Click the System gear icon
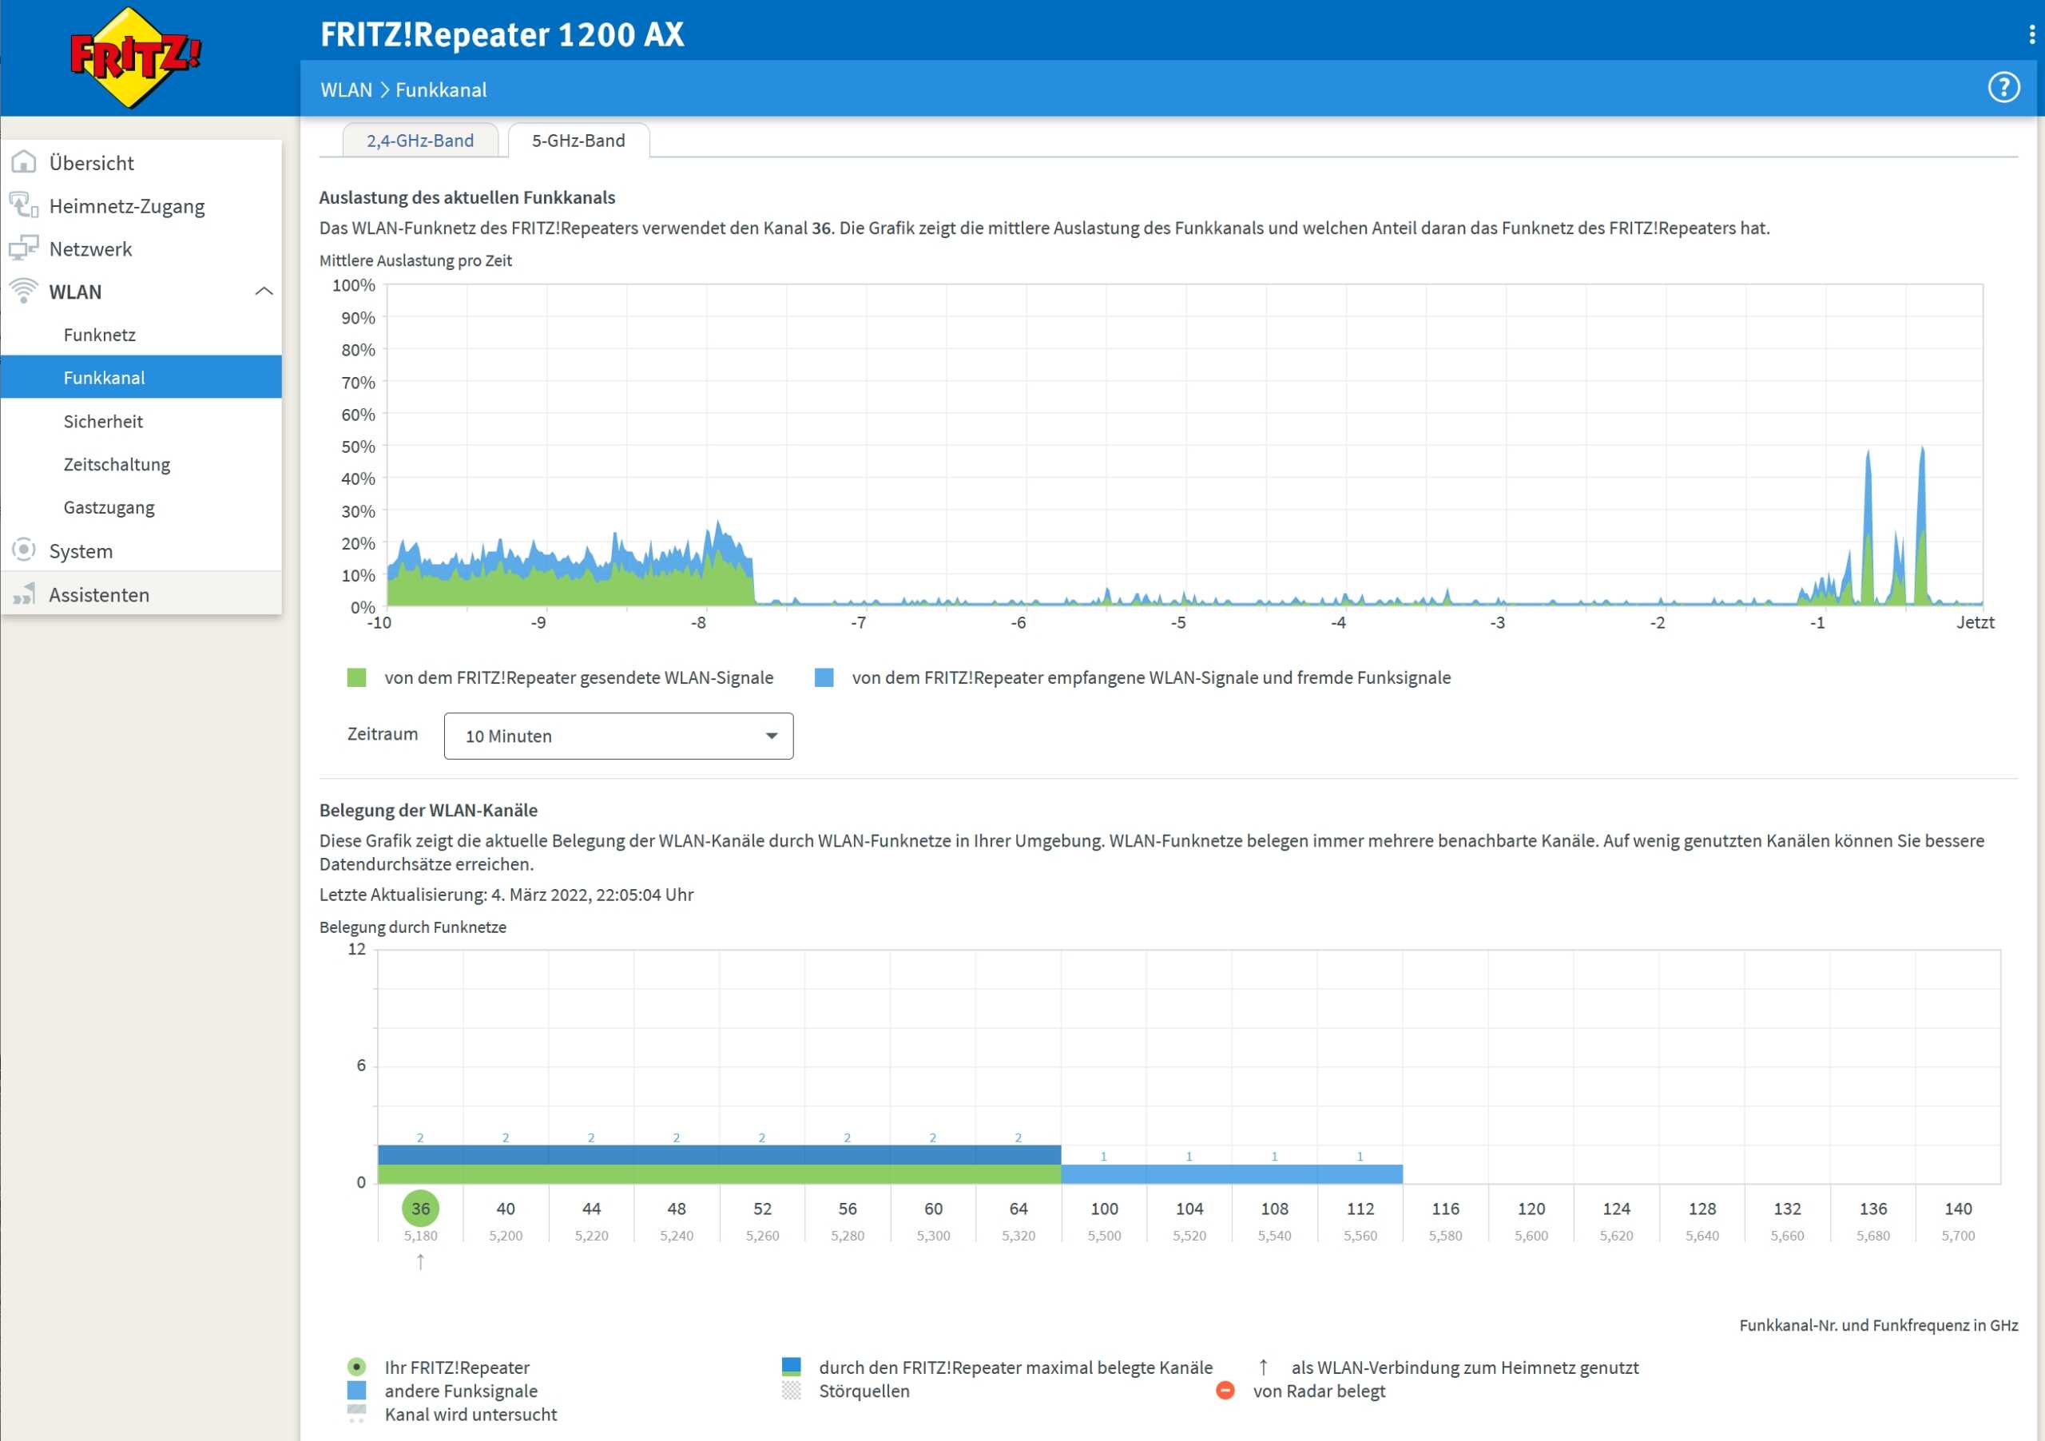Viewport: 2045px width, 1441px height. click(24, 550)
